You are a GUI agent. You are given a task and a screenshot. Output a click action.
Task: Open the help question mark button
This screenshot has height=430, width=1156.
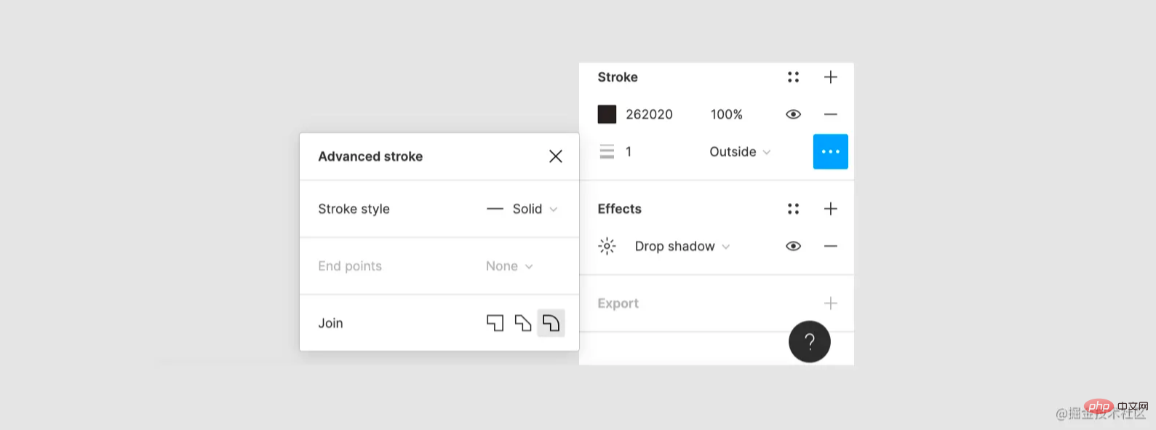(809, 341)
